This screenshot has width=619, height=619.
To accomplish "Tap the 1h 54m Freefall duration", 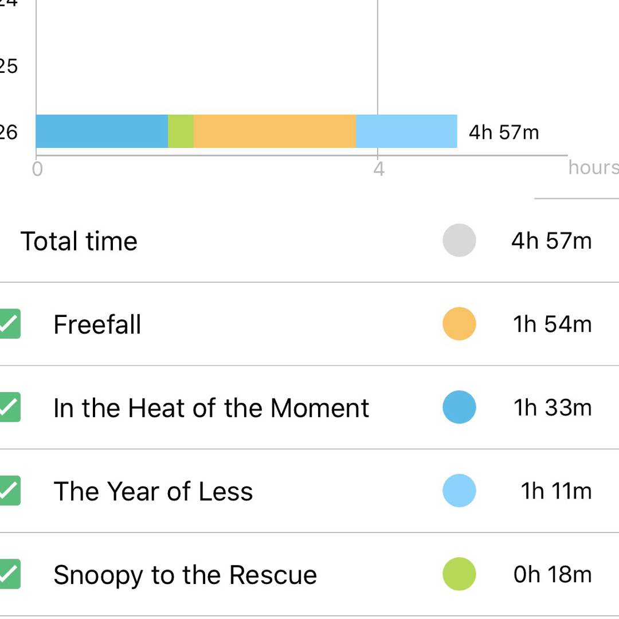I will [553, 324].
